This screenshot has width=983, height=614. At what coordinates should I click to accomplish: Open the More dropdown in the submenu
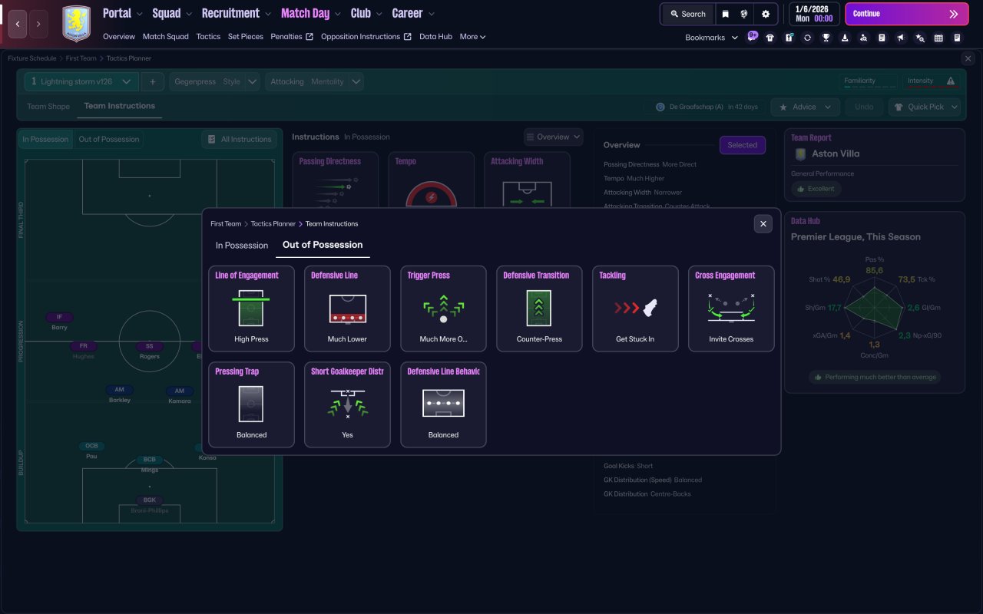472,36
